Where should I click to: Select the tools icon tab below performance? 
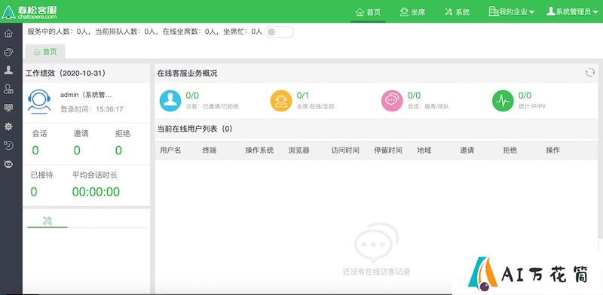click(x=47, y=220)
